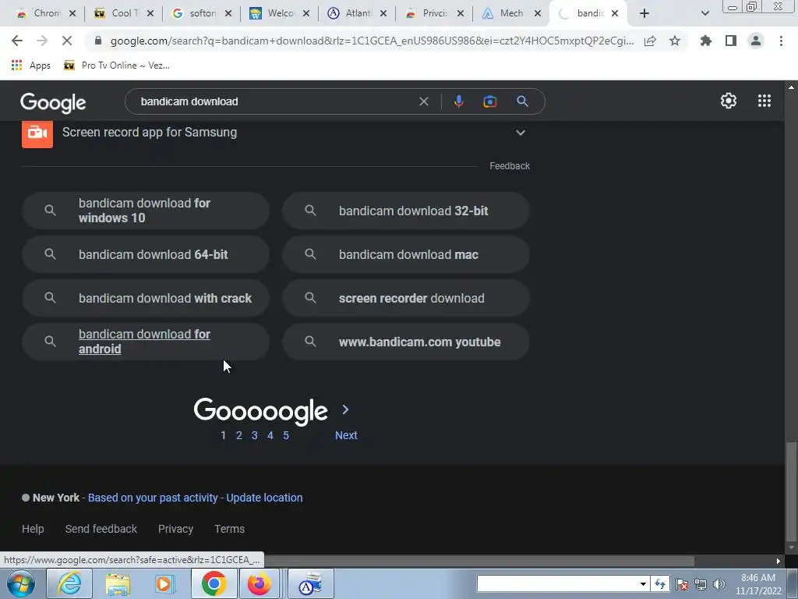
Task: Search www.bandicam.com youtube
Action: [406, 342]
